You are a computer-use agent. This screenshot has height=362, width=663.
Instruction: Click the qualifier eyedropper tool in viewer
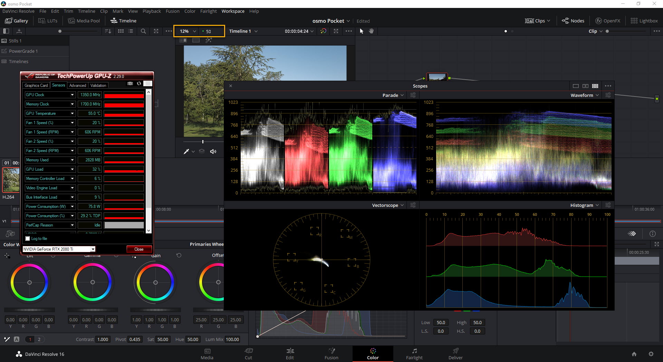coord(186,151)
